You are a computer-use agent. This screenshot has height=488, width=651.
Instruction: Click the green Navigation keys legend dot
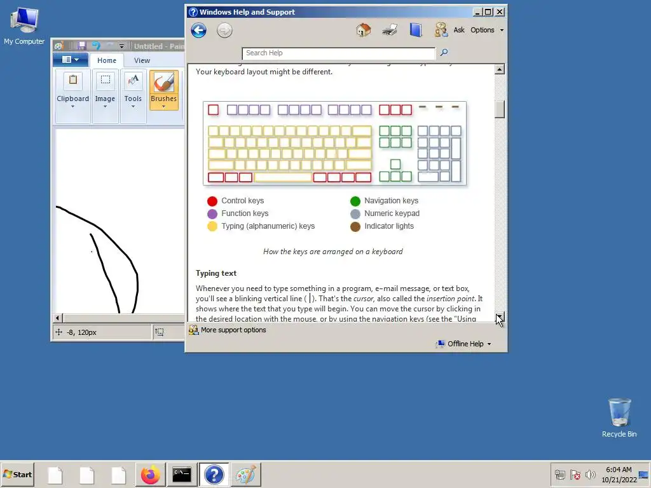(x=355, y=201)
